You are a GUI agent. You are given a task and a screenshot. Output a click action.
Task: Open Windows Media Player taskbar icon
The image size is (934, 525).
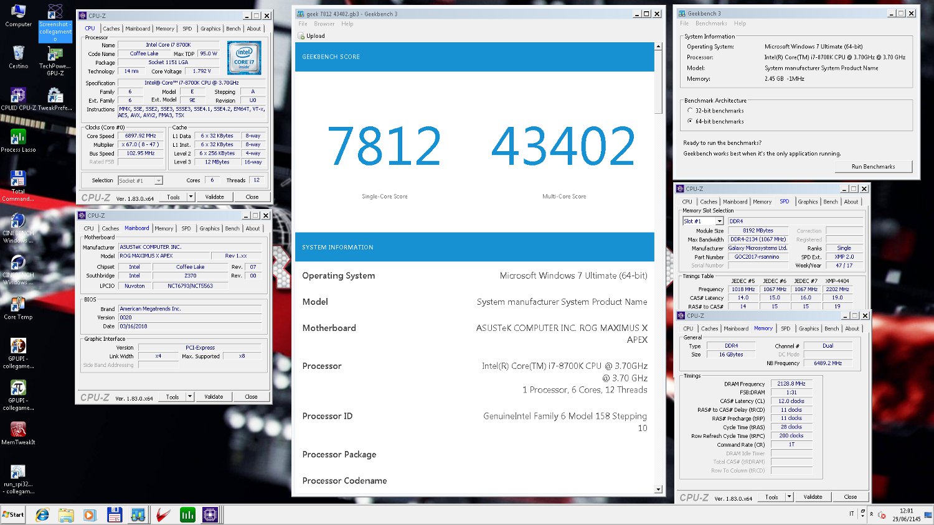pos(90,515)
